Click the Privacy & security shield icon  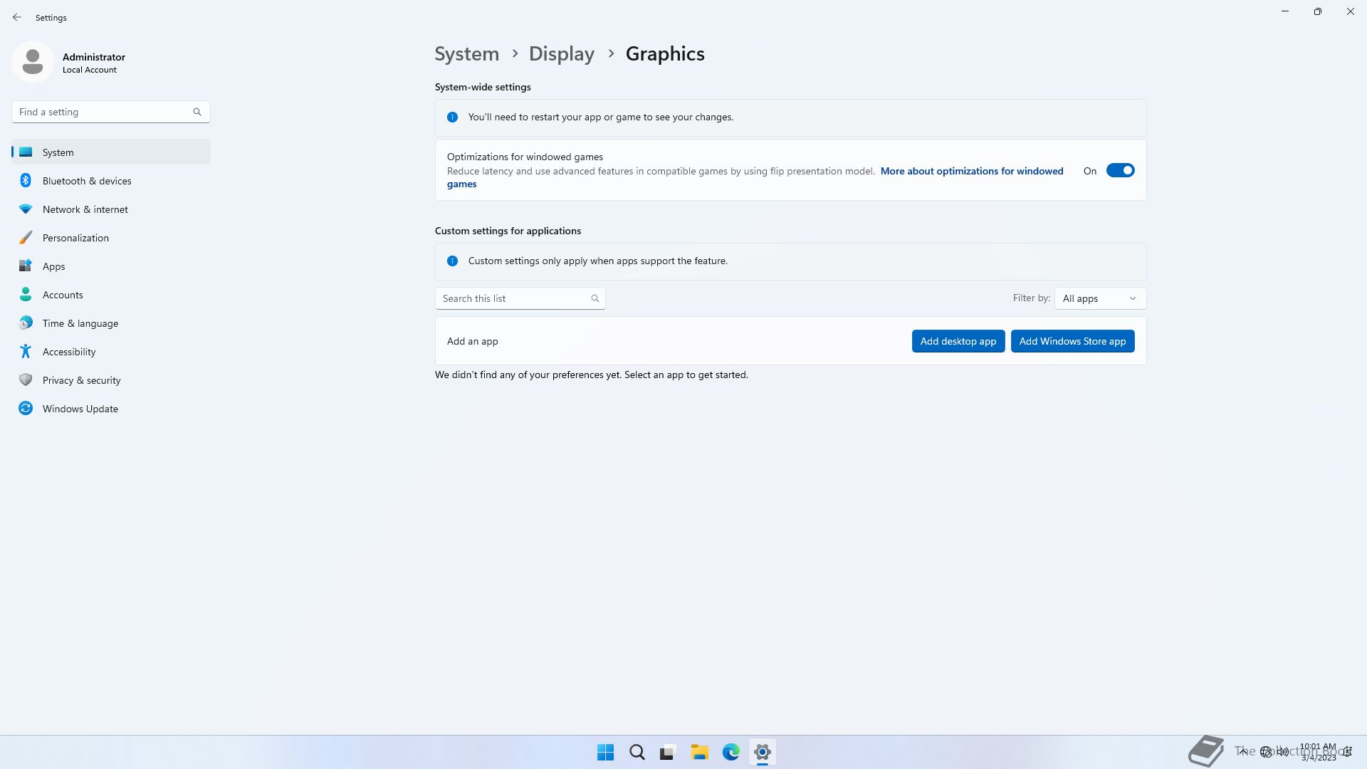click(x=26, y=380)
